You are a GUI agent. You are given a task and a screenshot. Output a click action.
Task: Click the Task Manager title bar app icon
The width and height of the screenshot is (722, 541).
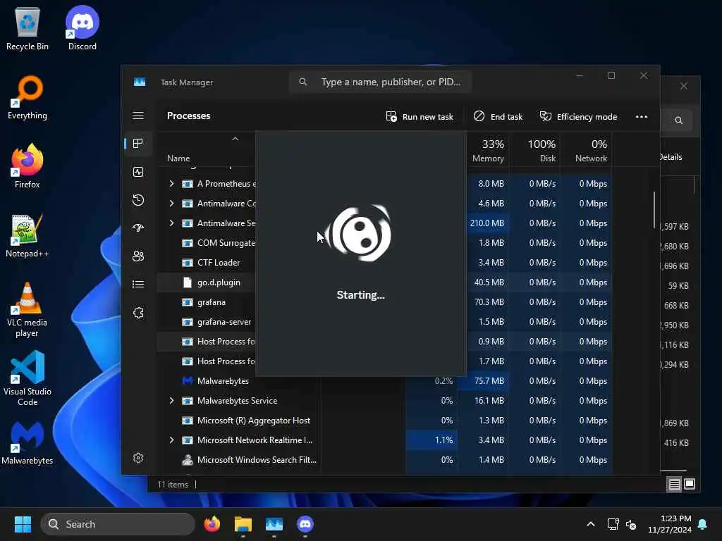(x=140, y=82)
